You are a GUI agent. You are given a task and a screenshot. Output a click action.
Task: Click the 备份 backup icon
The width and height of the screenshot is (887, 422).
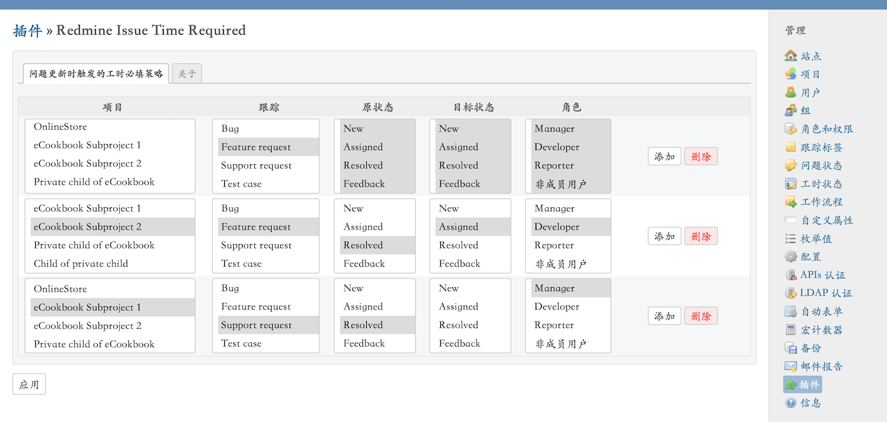coord(791,348)
